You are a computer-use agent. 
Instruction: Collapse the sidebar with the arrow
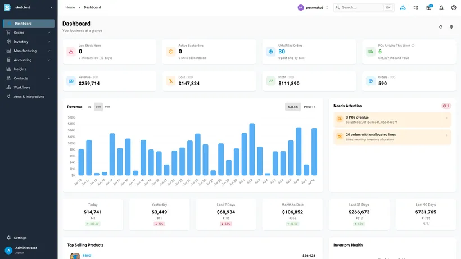click(52, 8)
